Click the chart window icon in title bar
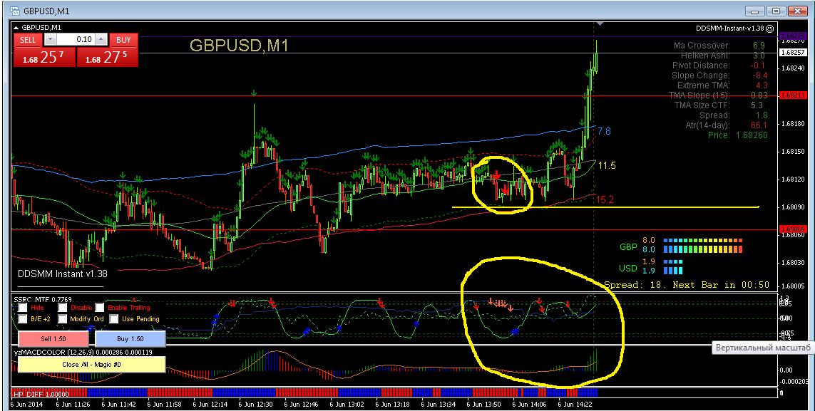The height and width of the screenshot is (411, 815). pos(16,11)
